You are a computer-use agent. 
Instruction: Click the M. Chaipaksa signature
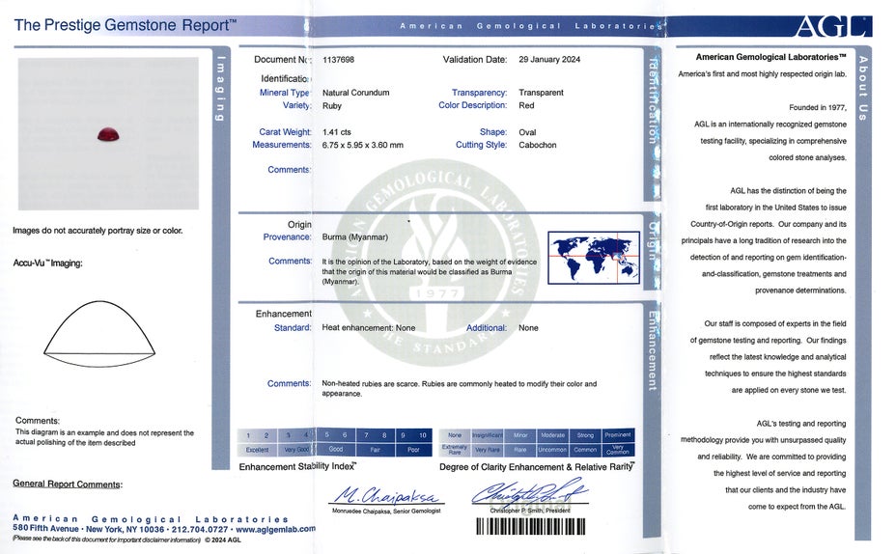coord(385,495)
